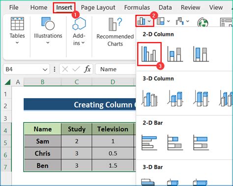The width and height of the screenshot is (233, 186).
Task: Open the View tab
Action: (216, 7)
